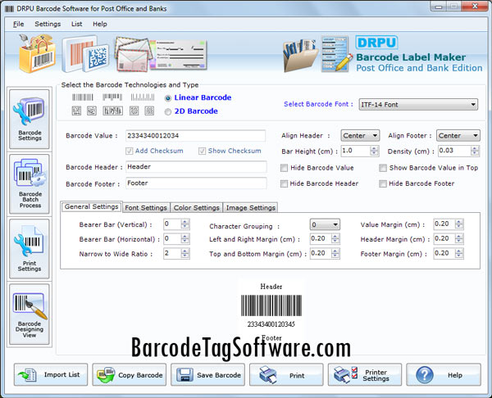Tick the Hide Barcode Footer checkbox
The width and height of the screenshot is (492, 398).
click(x=383, y=183)
